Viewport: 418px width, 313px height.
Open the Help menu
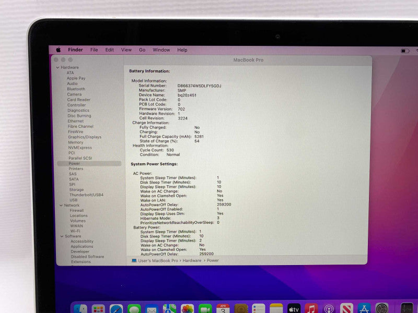pyautogui.click(x=182, y=50)
